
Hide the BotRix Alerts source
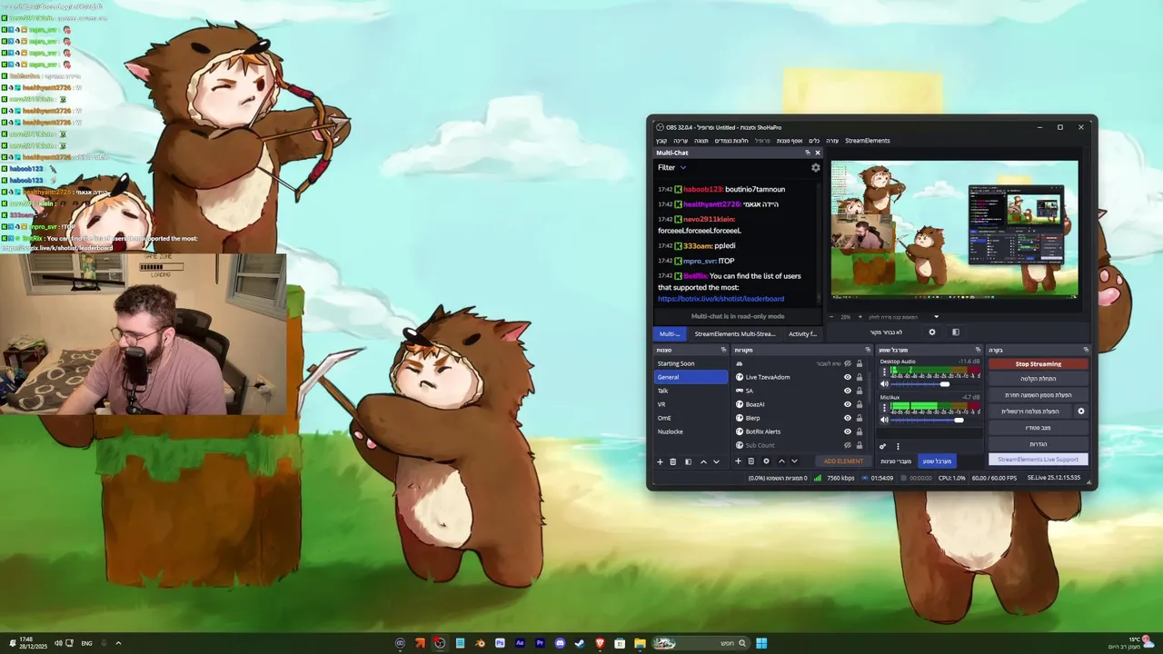click(x=848, y=431)
